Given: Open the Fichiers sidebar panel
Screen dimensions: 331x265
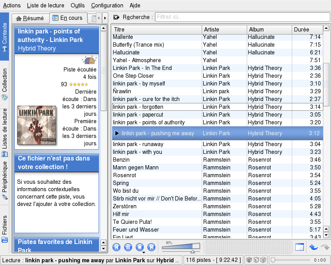Looking at the screenshot, I should 4,228.
